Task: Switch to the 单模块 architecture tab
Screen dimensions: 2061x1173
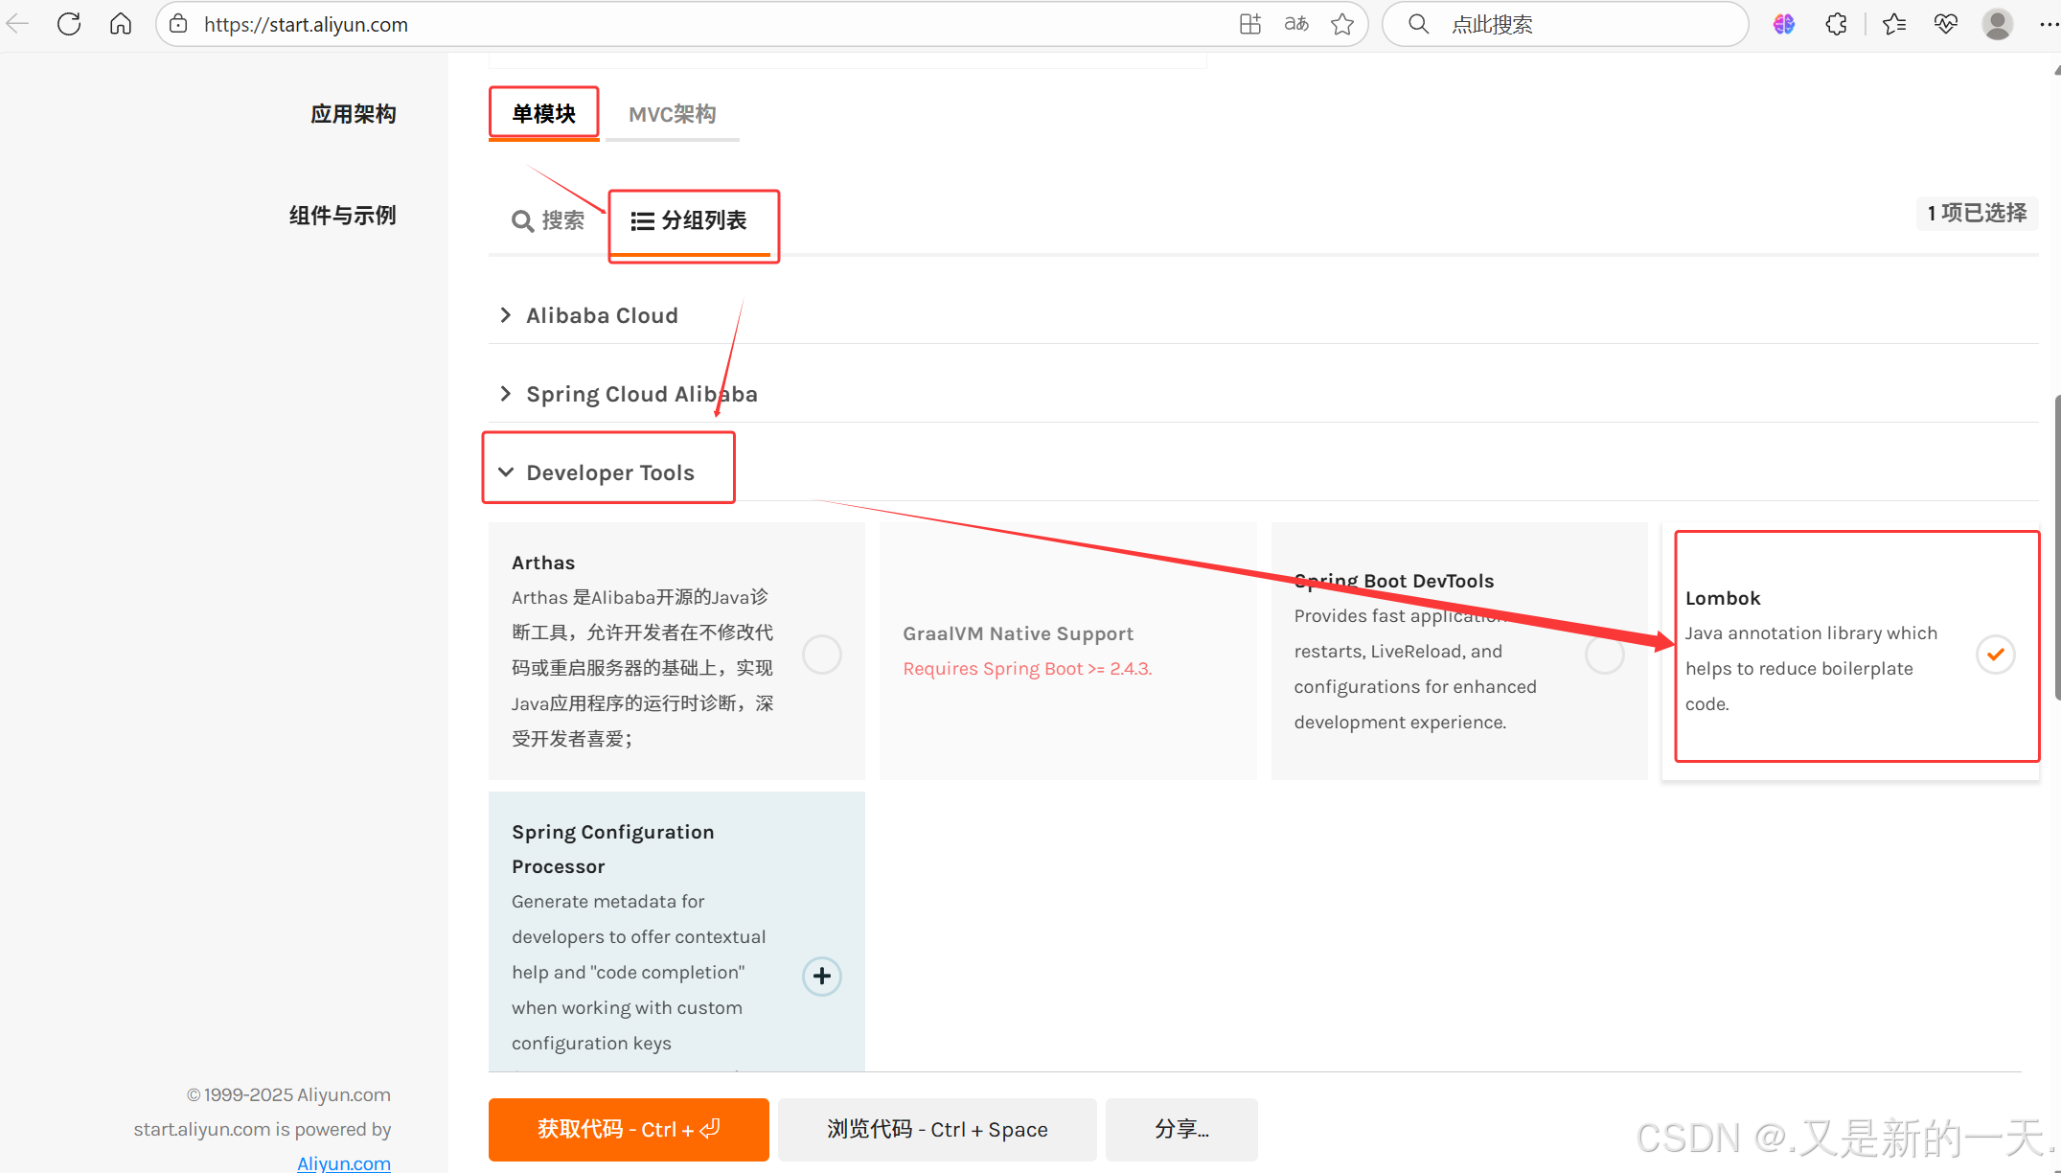Action: [x=544, y=114]
